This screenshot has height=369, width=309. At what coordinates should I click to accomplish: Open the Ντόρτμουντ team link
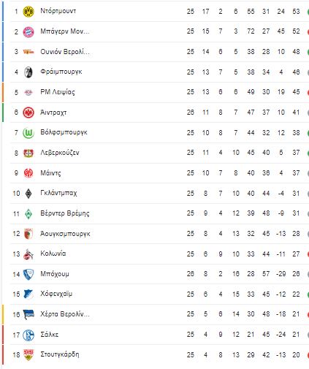coord(58,11)
